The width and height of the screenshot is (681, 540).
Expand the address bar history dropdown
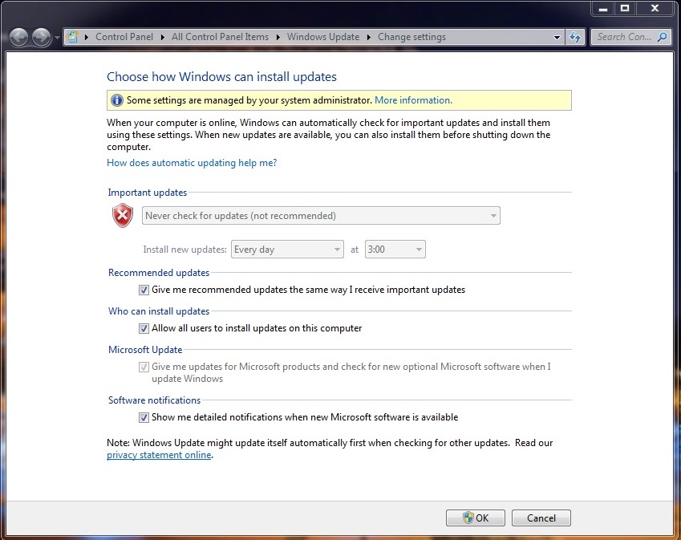point(557,38)
